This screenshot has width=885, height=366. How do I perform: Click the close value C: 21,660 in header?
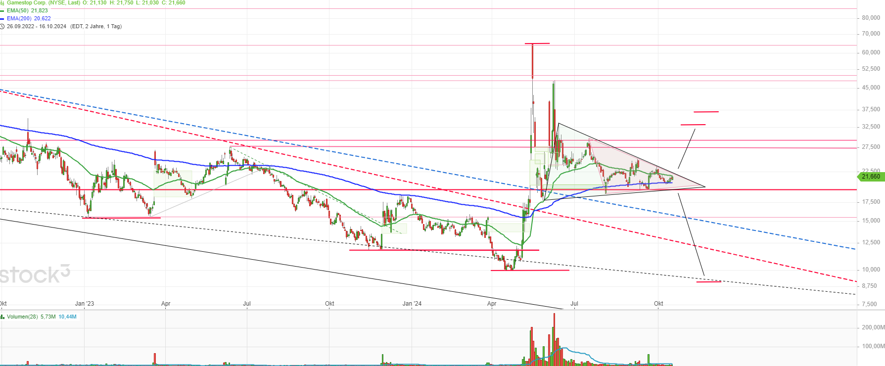(174, 2)
